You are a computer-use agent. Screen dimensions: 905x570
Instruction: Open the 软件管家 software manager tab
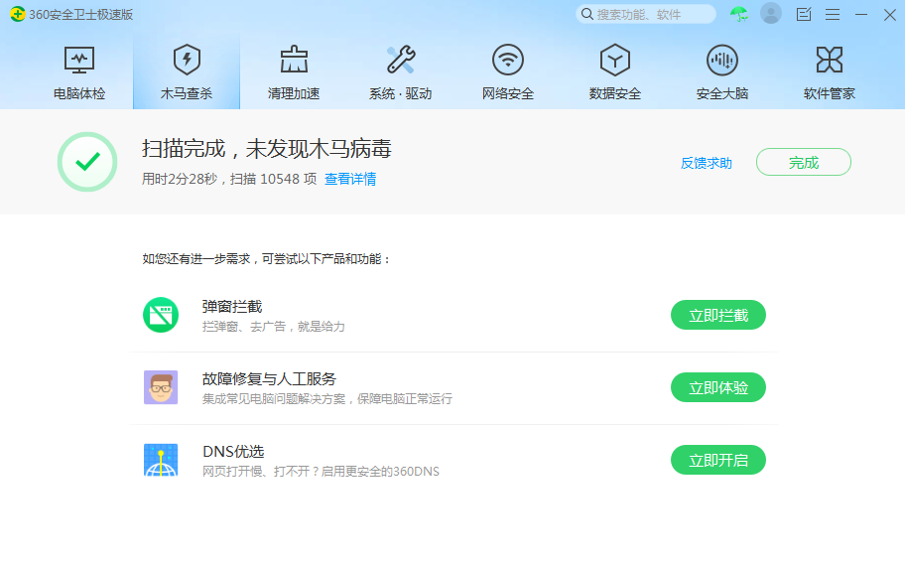pyautogui.click(x=830, y=72)
